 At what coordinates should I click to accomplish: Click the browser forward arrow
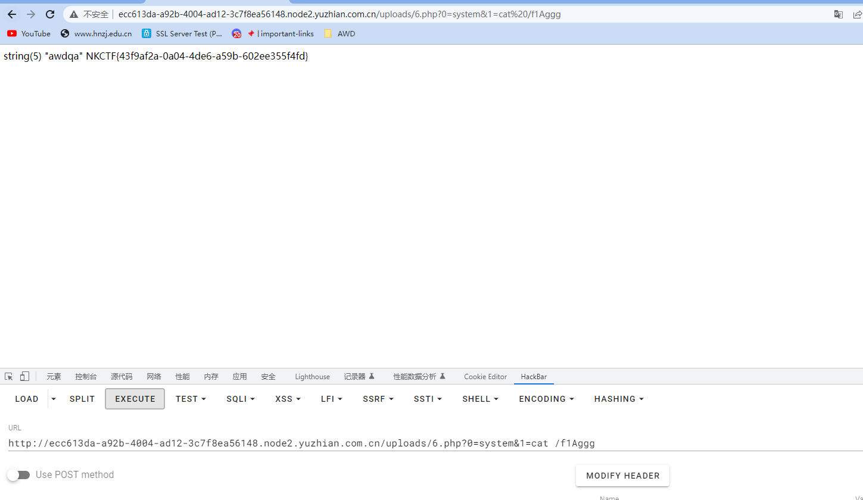tap(31, 14)
